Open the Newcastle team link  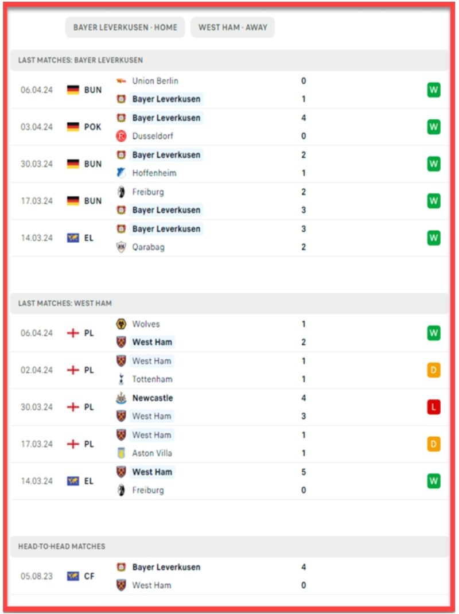point(153,398)
